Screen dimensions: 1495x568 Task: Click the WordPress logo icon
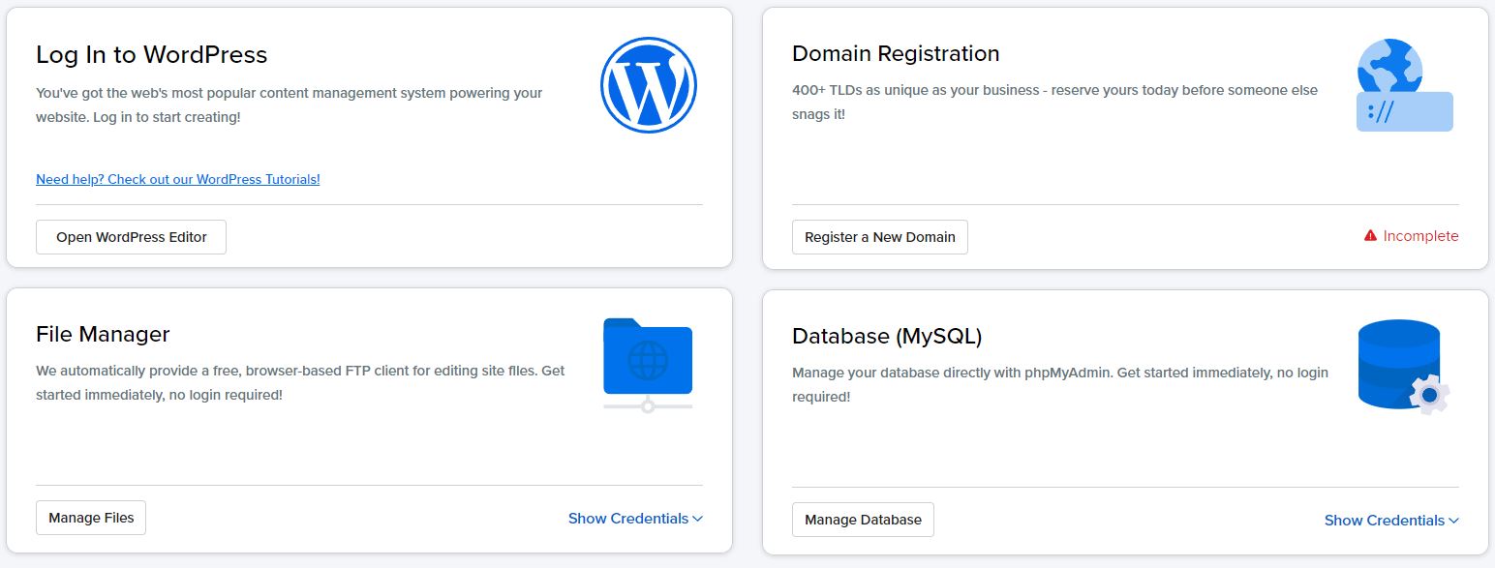click(649, 85)
